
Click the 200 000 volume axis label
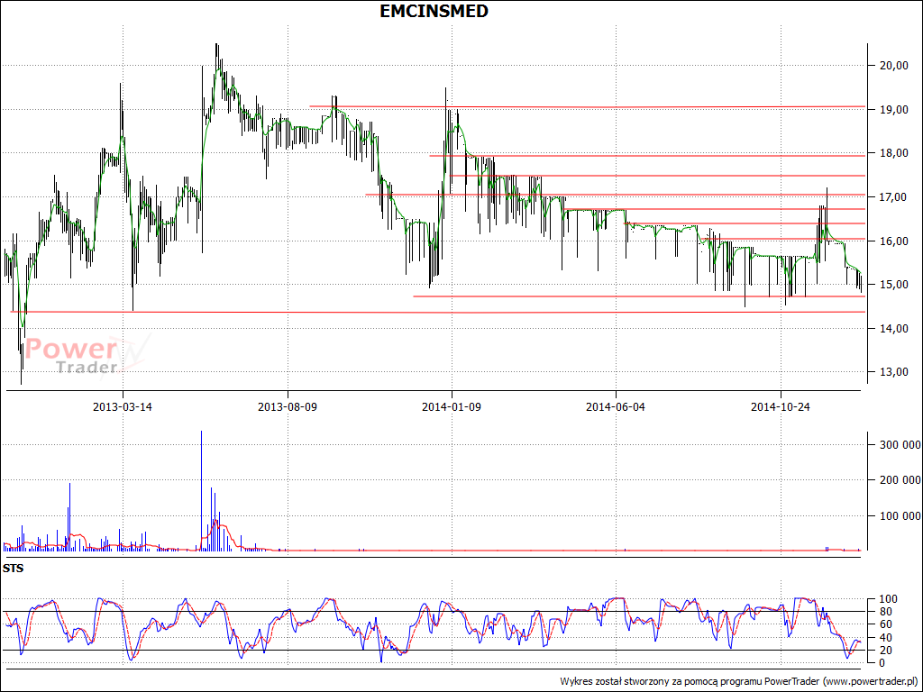[x=900, y=480]
